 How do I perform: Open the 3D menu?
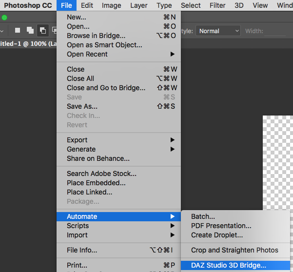pyautogui.click(x=239, y=5)
